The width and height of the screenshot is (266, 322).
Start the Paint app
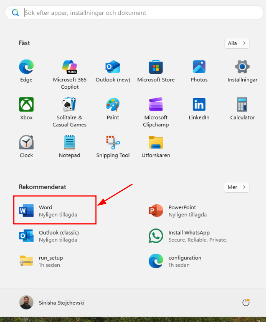coord(113,105)
